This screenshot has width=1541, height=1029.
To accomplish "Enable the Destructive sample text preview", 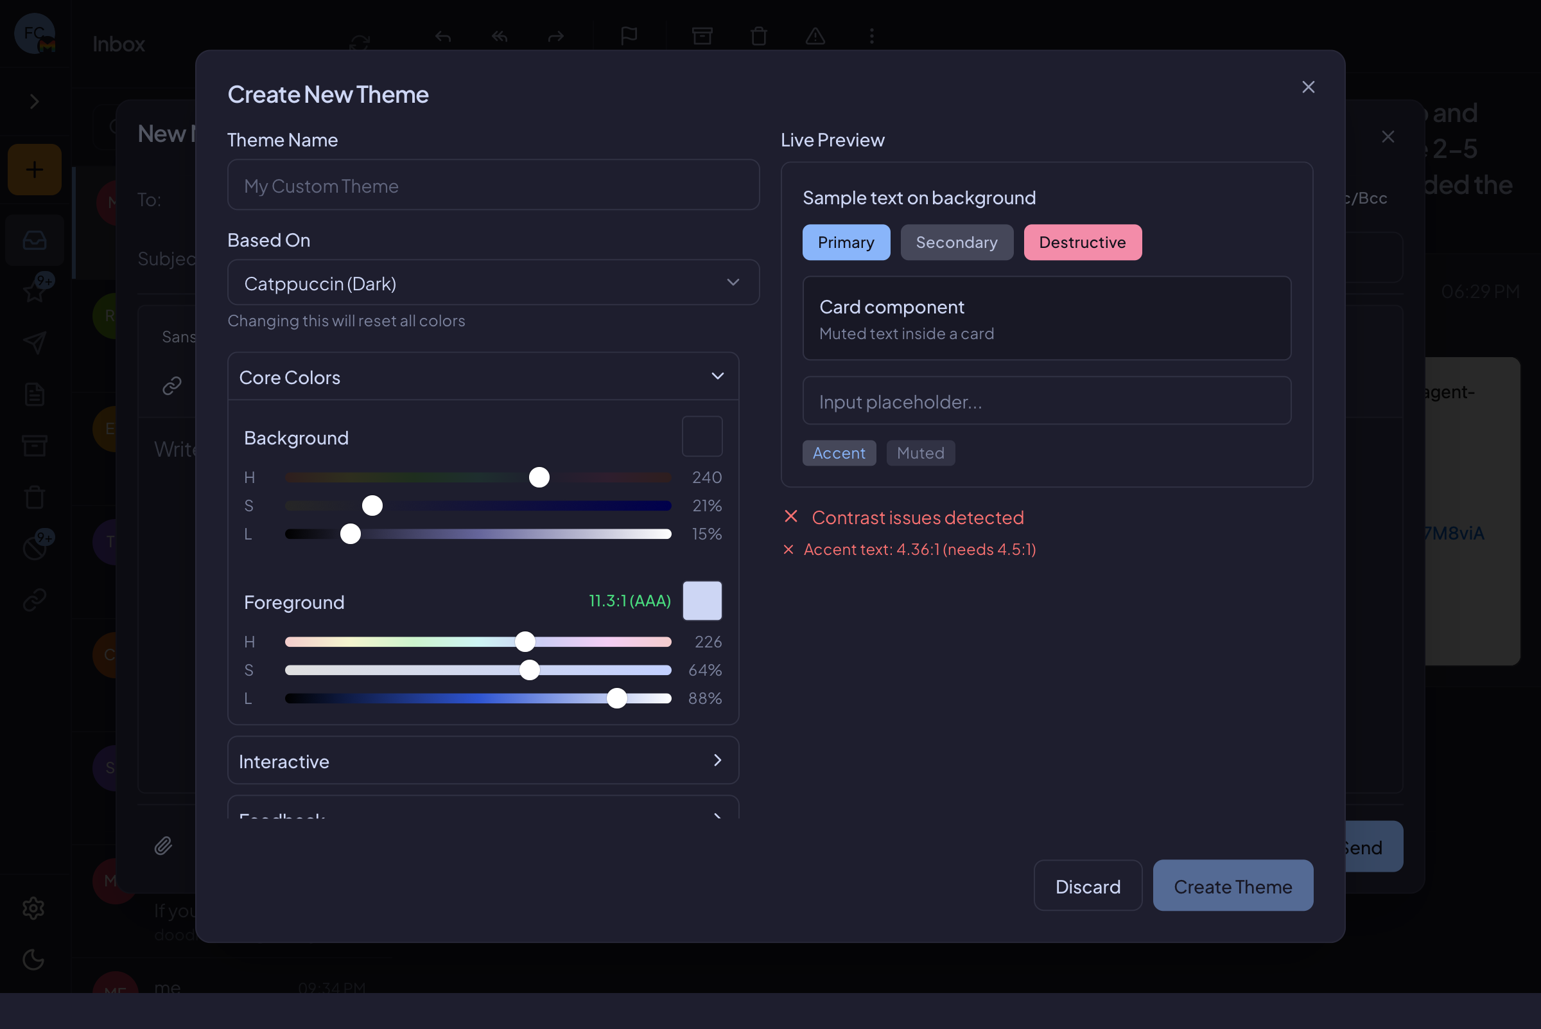I will pos(1083,242).
